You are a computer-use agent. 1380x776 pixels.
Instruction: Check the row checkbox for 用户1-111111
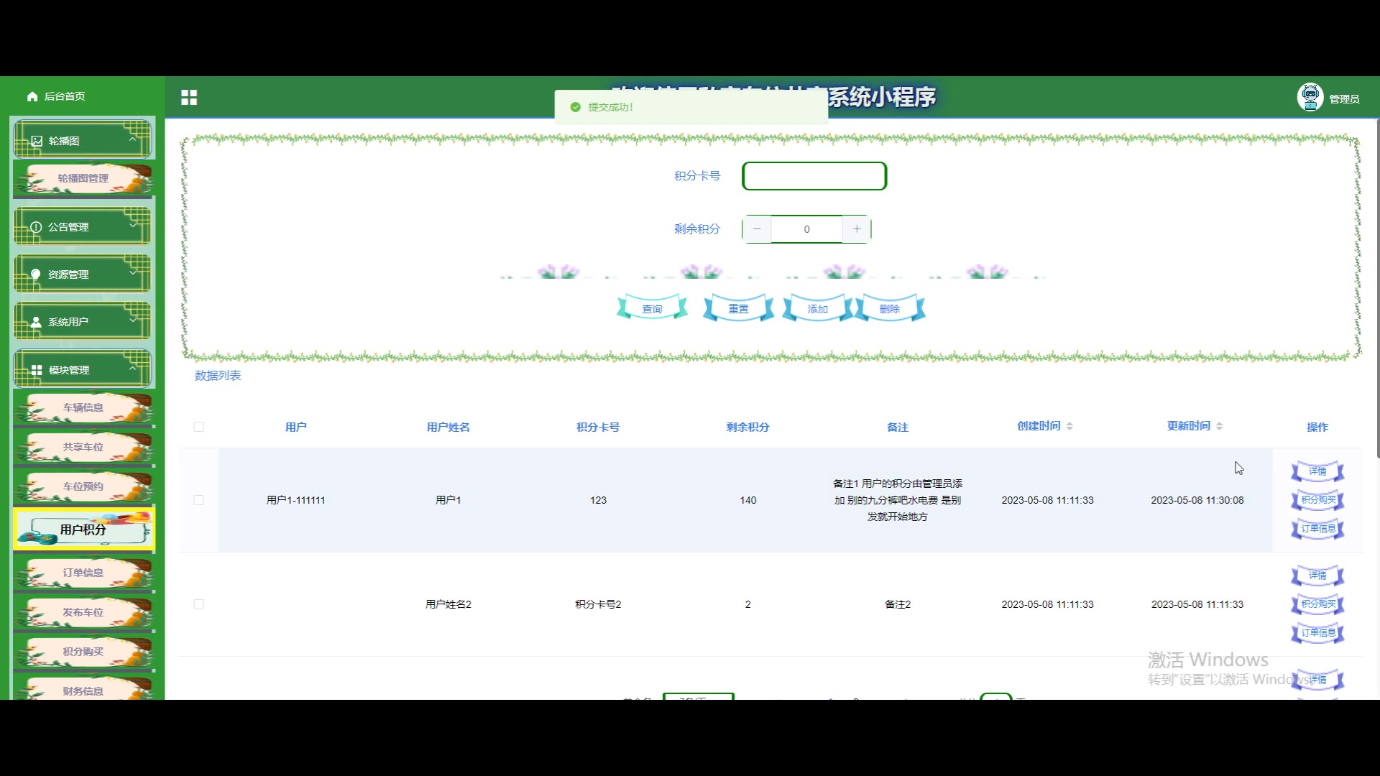click(199, 500)
